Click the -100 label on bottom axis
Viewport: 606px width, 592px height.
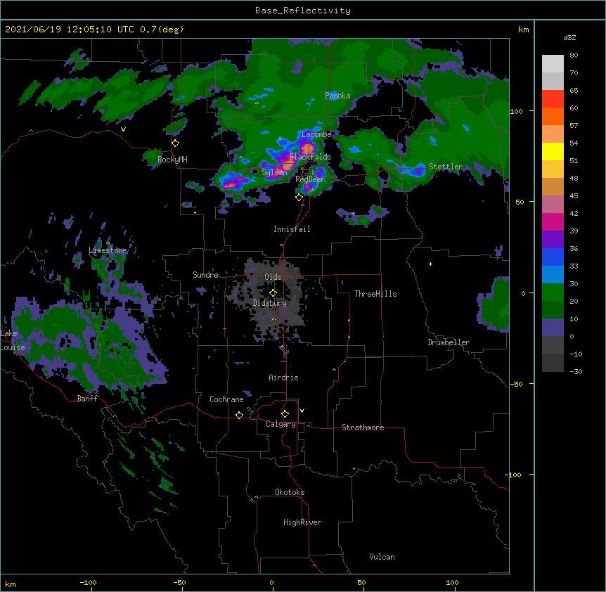click(x=88, y=583)
